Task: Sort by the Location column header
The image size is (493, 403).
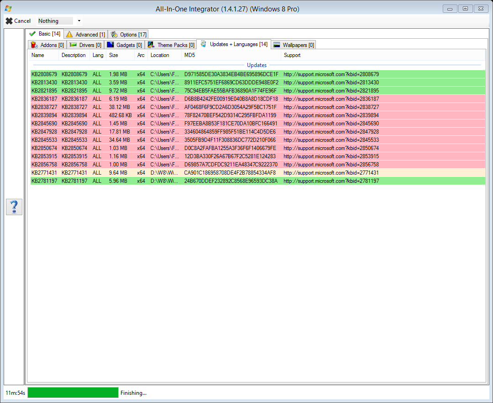Action: [164, 55]
